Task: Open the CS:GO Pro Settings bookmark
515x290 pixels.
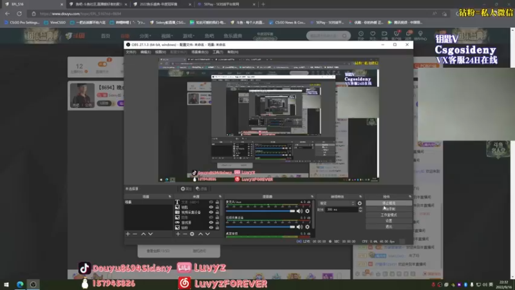Action: pos(22,23)
